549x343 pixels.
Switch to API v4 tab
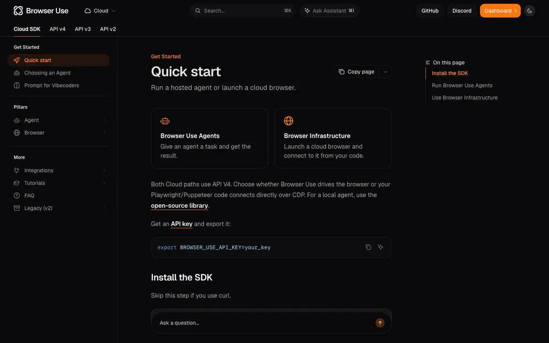pyautogui.click(x=58, y=29)
